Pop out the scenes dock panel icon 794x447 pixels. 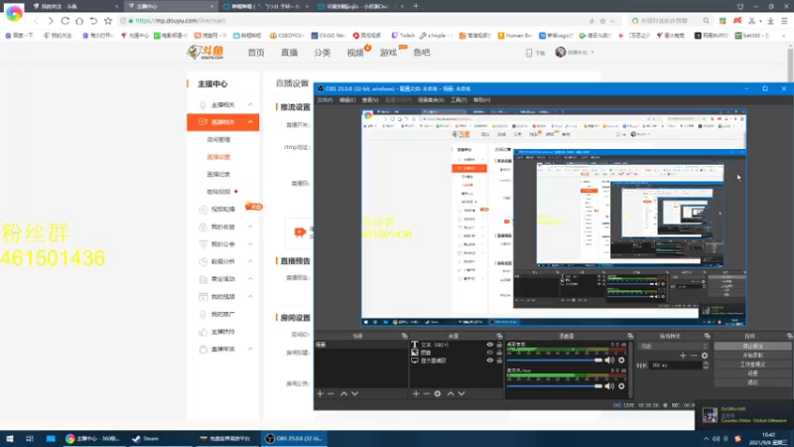point(404,336)
